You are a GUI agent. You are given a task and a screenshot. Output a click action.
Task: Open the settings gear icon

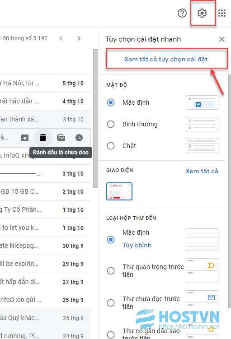(202, 13)
